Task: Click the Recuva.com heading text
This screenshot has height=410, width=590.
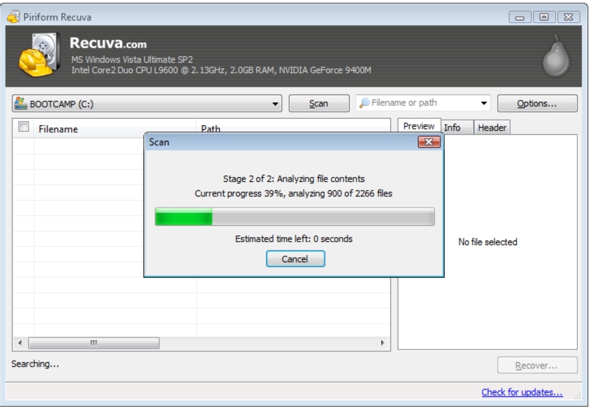Action: [x=108, y=43]
